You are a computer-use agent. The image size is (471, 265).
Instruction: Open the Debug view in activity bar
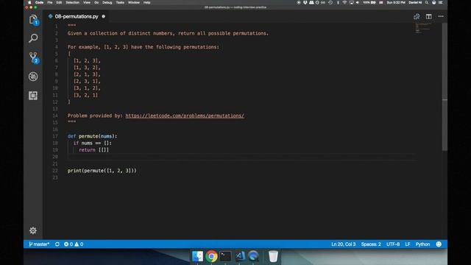[33, 77]
